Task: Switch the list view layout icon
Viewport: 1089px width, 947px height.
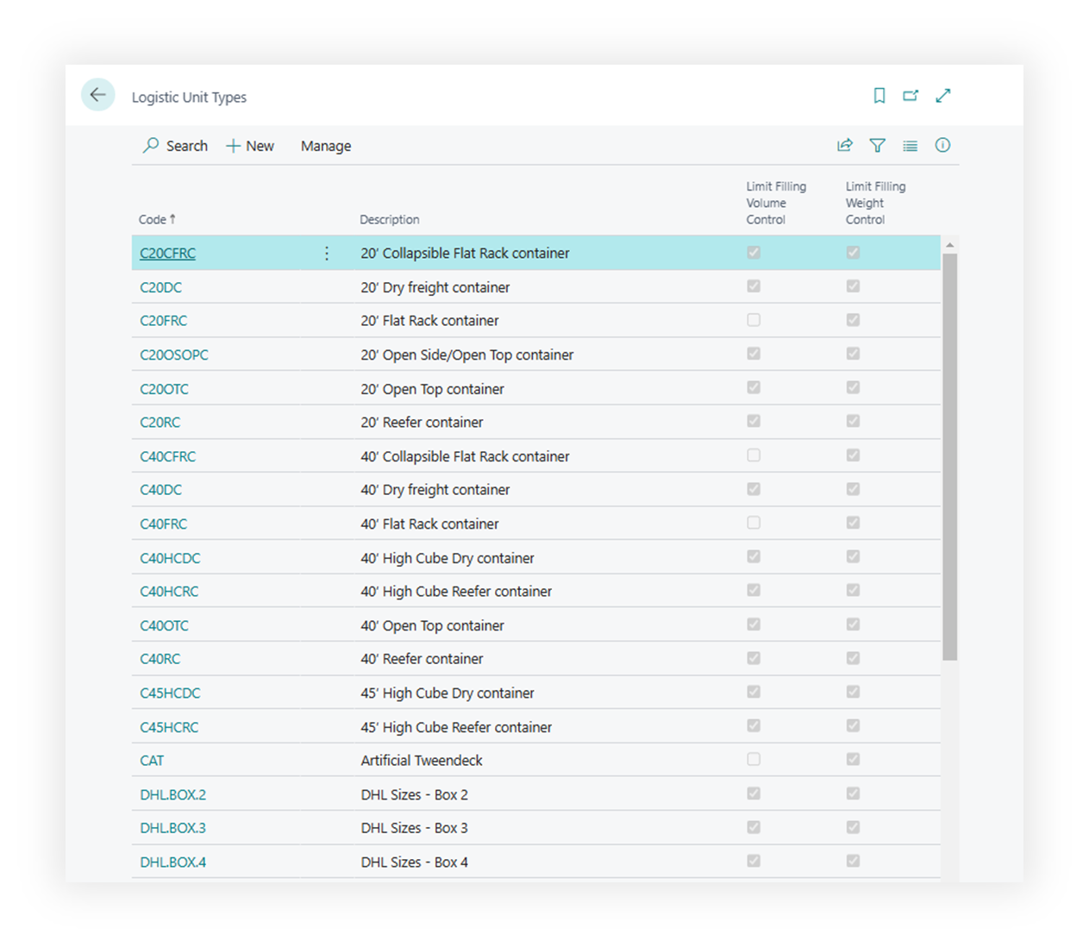Action: [910, 146]
